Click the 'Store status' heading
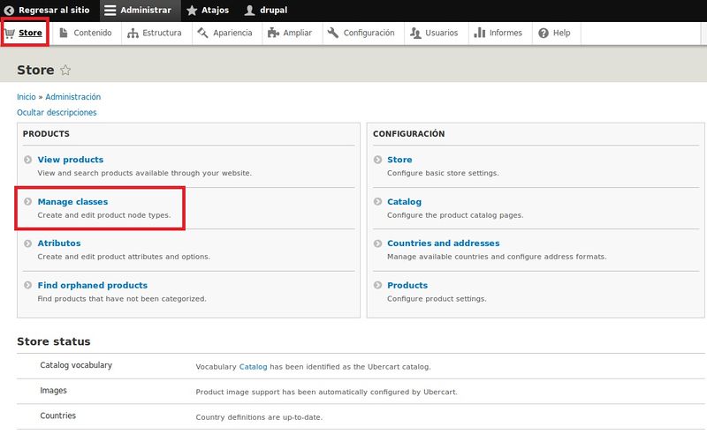Viewport: 707px width, 434px height. pos(54,341)
